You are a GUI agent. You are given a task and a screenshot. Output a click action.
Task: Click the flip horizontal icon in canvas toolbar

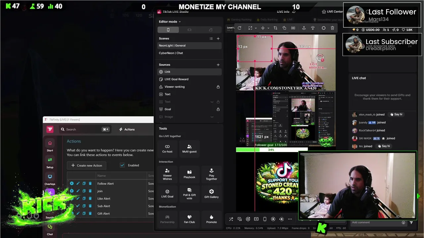click(293, 28)
